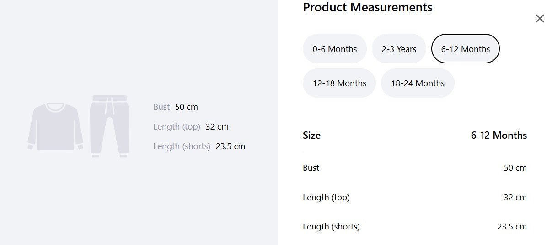
Task: Choose the 18-24 Months size
Action: [418, 83]
